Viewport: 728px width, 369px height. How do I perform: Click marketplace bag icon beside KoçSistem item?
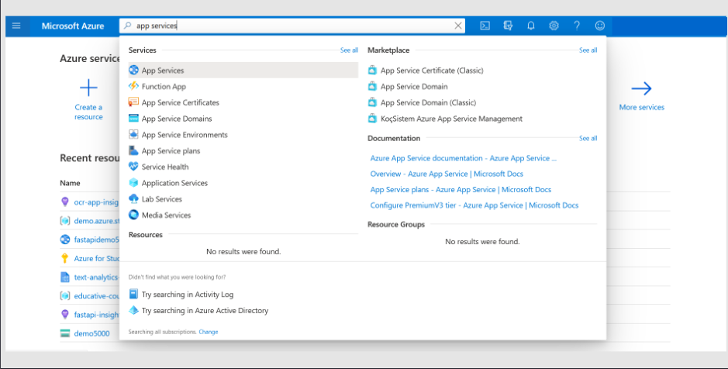(372, 119)
